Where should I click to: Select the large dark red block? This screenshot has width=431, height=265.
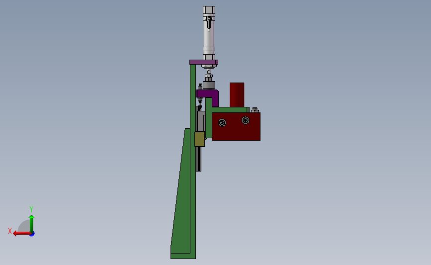pos(236,126)
